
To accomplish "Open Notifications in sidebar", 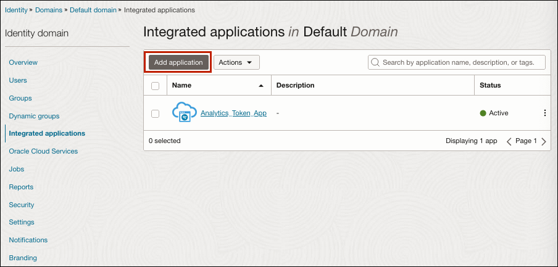I will pyautogui.click(x=28, y=240).
